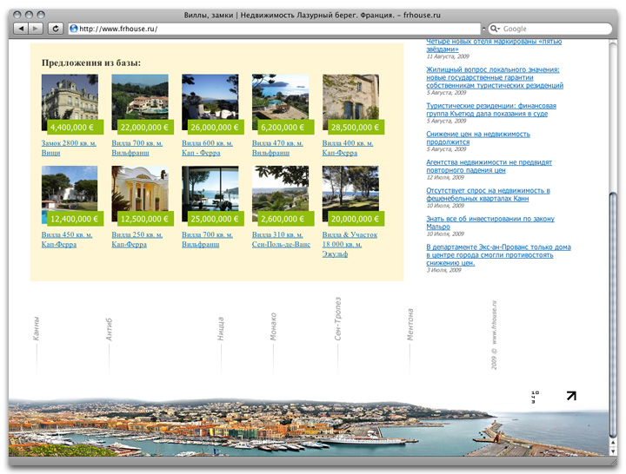The width and height of the screenshot is (626, 474).
Task: Select the vertical 'Канны' city label
Action: coord(37,328)
